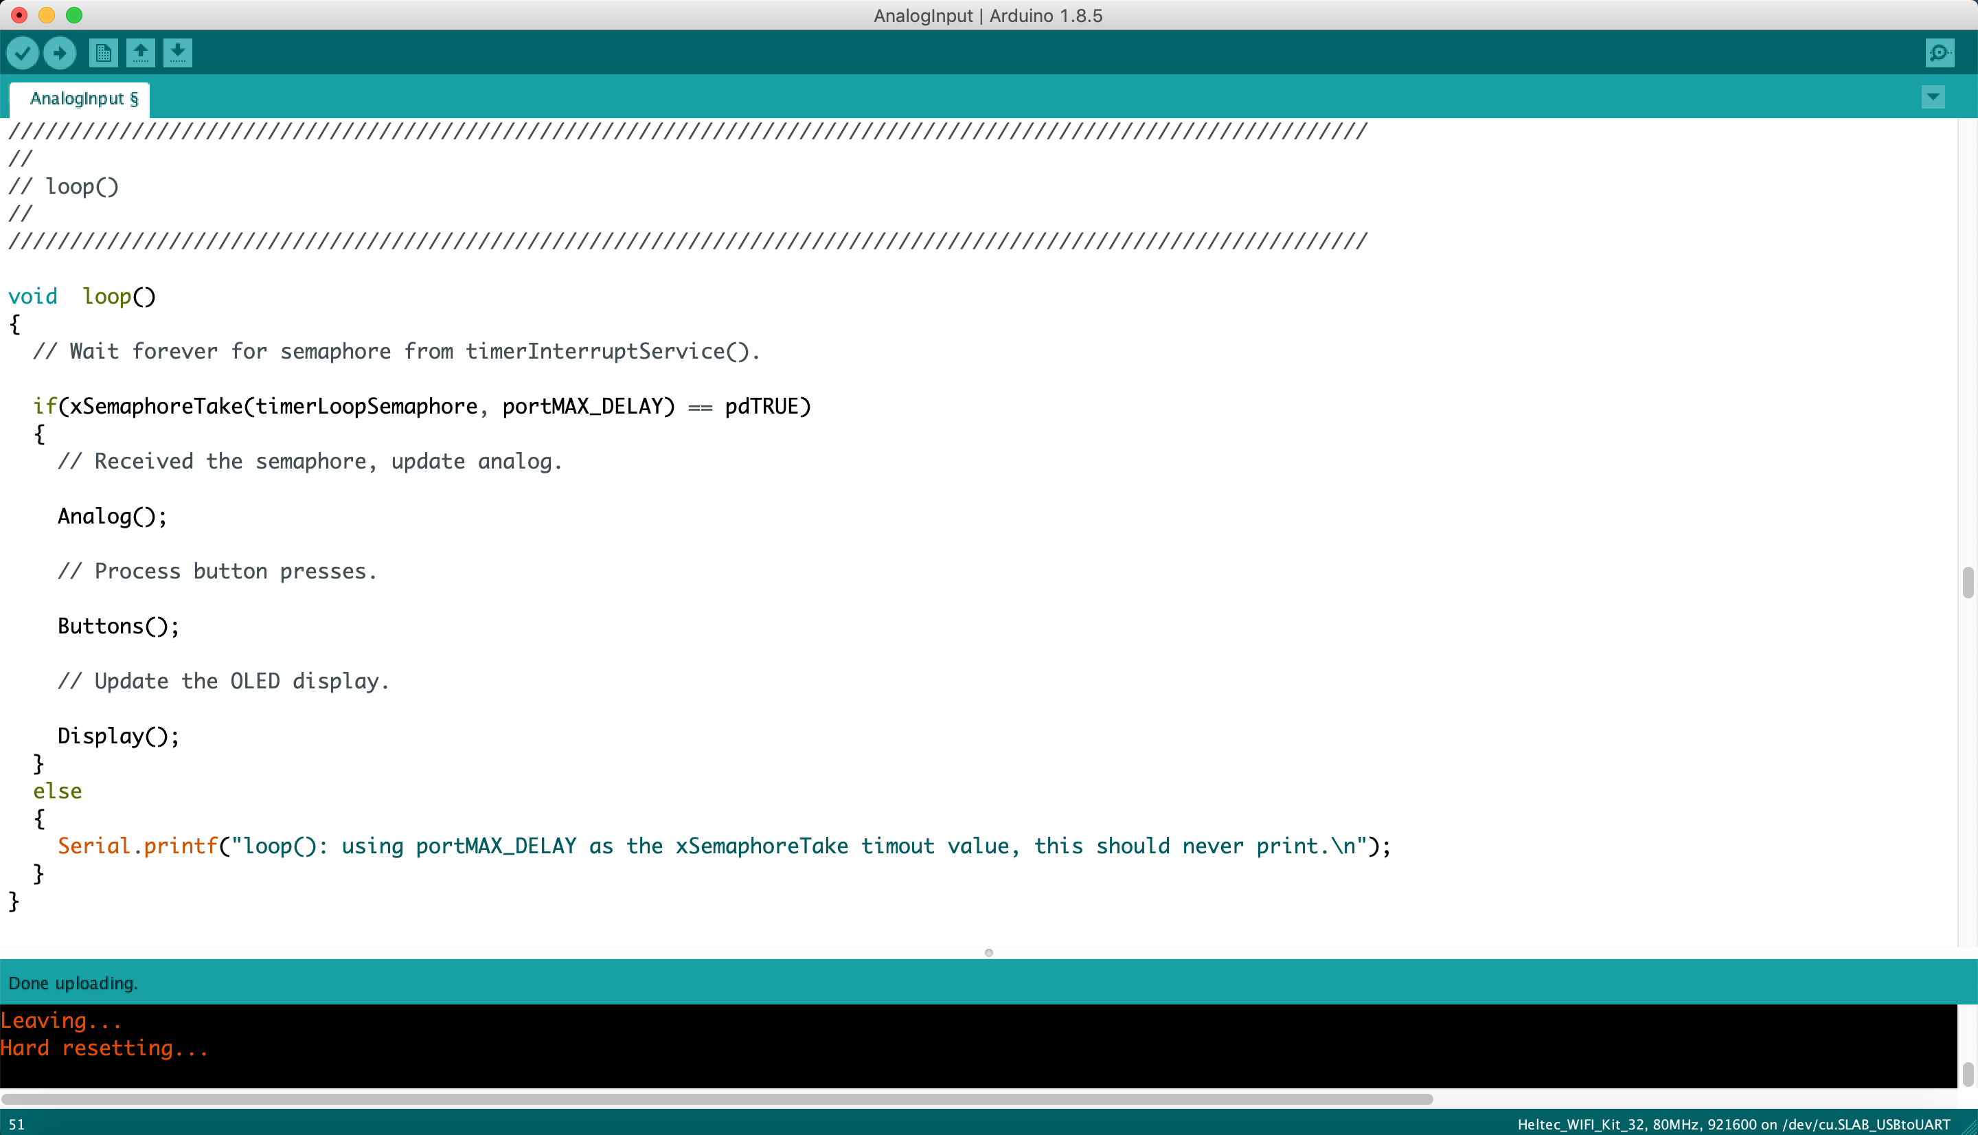Click 'portMAX_DELAY' in the if condition
The width and height of the screenshot is (1978, 1135).
pos(582,406)
